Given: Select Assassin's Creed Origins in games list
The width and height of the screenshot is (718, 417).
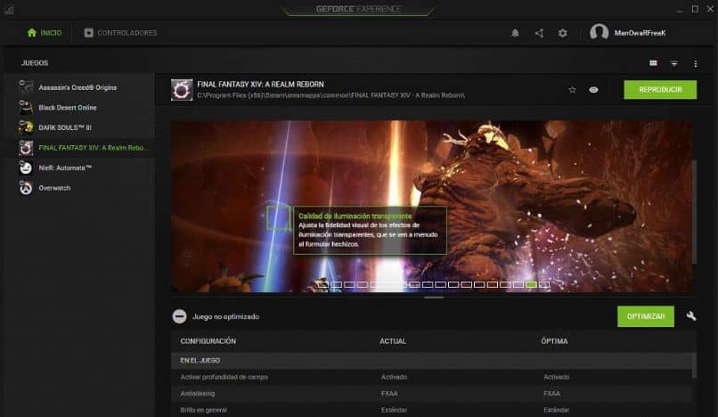Looking at the screenshot, I should pos(78,87).
